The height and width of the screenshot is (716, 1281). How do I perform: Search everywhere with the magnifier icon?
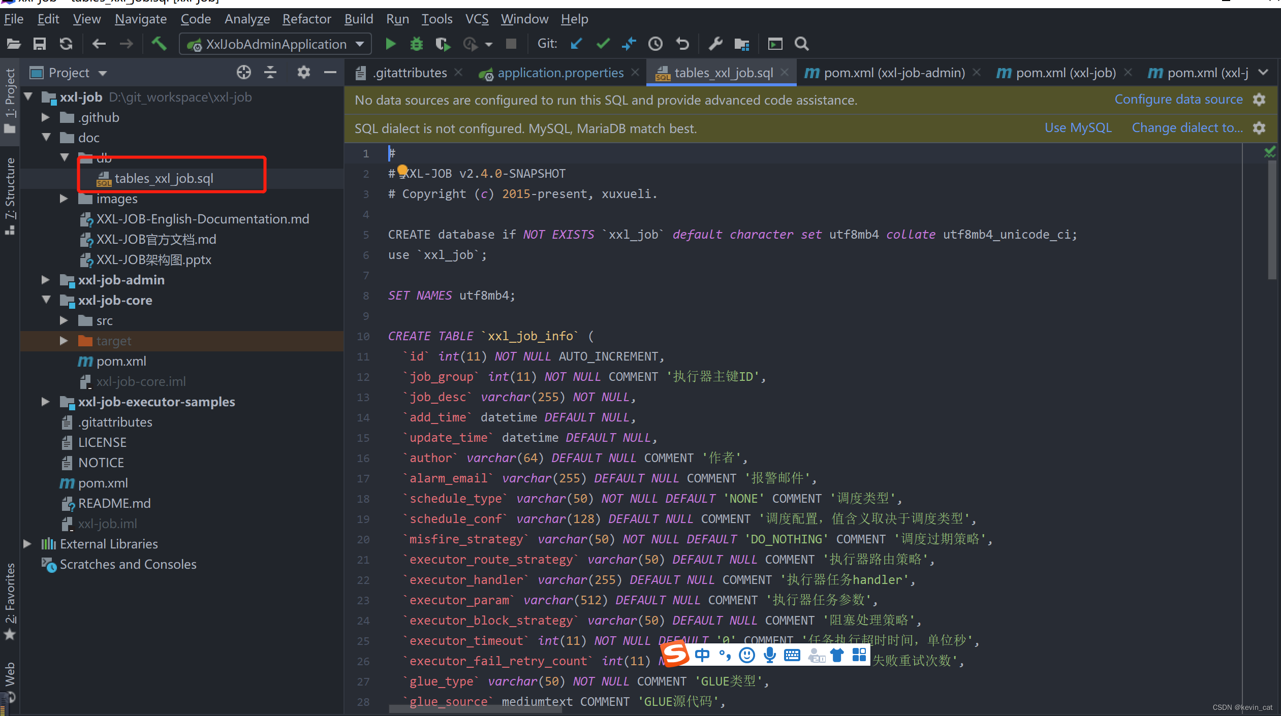tap(802, 44)
